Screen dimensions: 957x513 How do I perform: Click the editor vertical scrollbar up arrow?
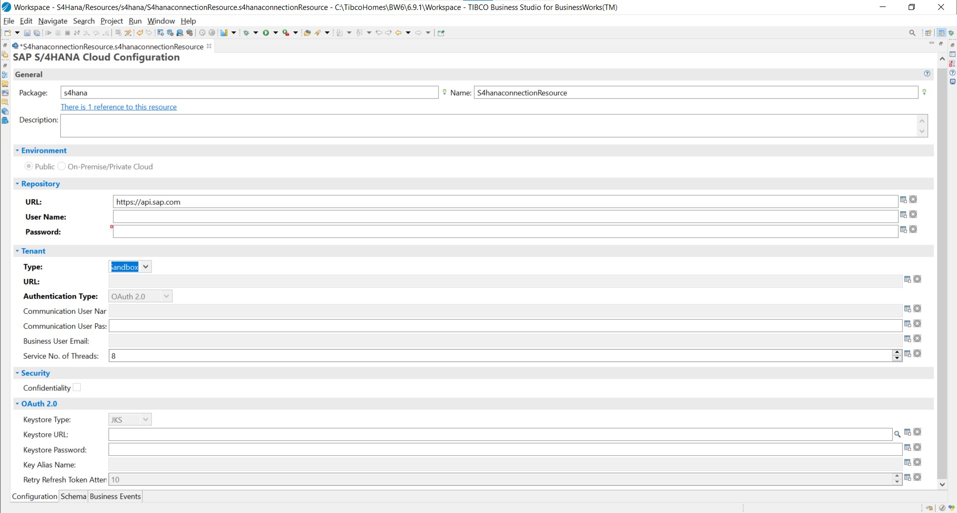[x=942, y=59]
